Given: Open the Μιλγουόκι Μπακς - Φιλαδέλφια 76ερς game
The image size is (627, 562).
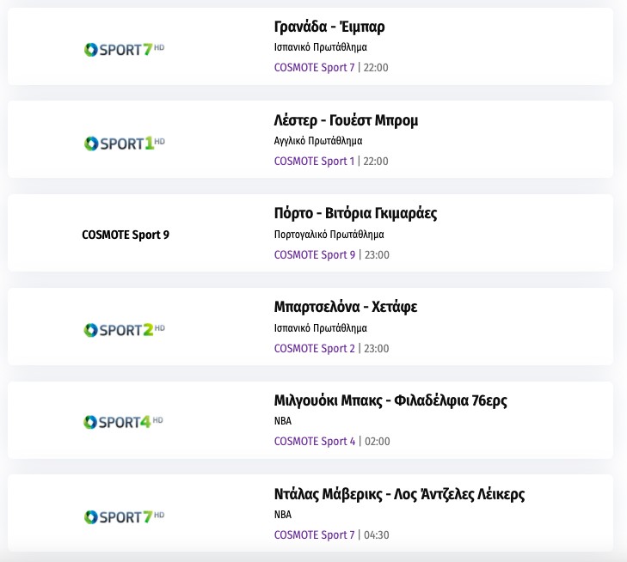Looking at the screenshot, I should tap(396, 400).
